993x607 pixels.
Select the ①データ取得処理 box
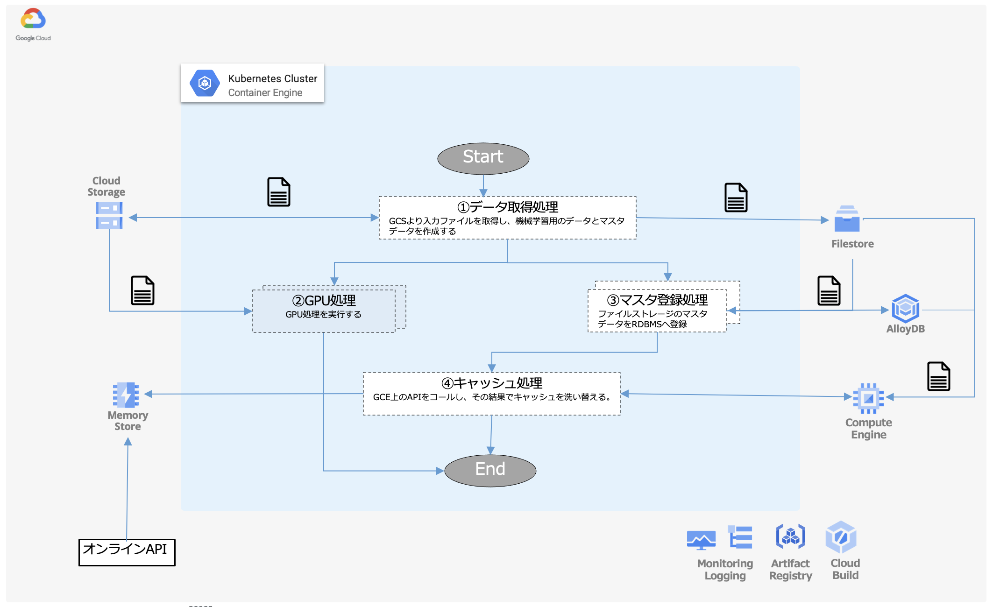[x=507, y=218]
